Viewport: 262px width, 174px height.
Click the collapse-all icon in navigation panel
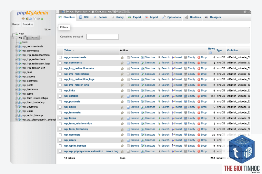click(46, 29)
